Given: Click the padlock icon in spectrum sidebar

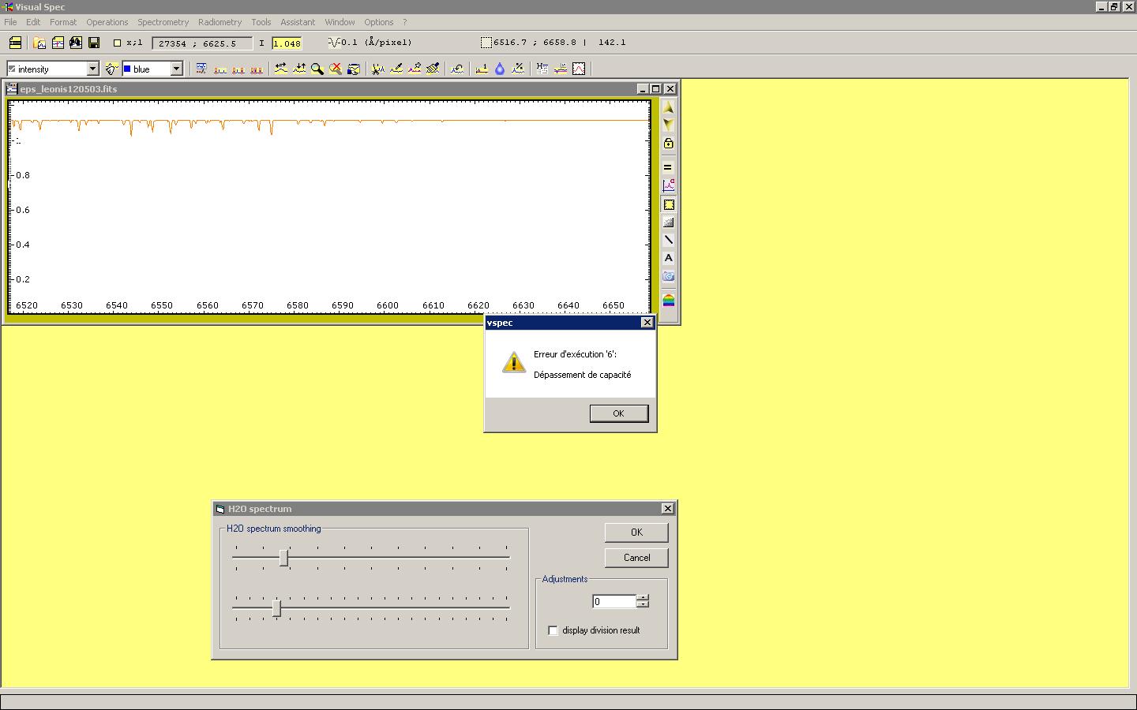Looking at the screenshot, I should [669, 144].
